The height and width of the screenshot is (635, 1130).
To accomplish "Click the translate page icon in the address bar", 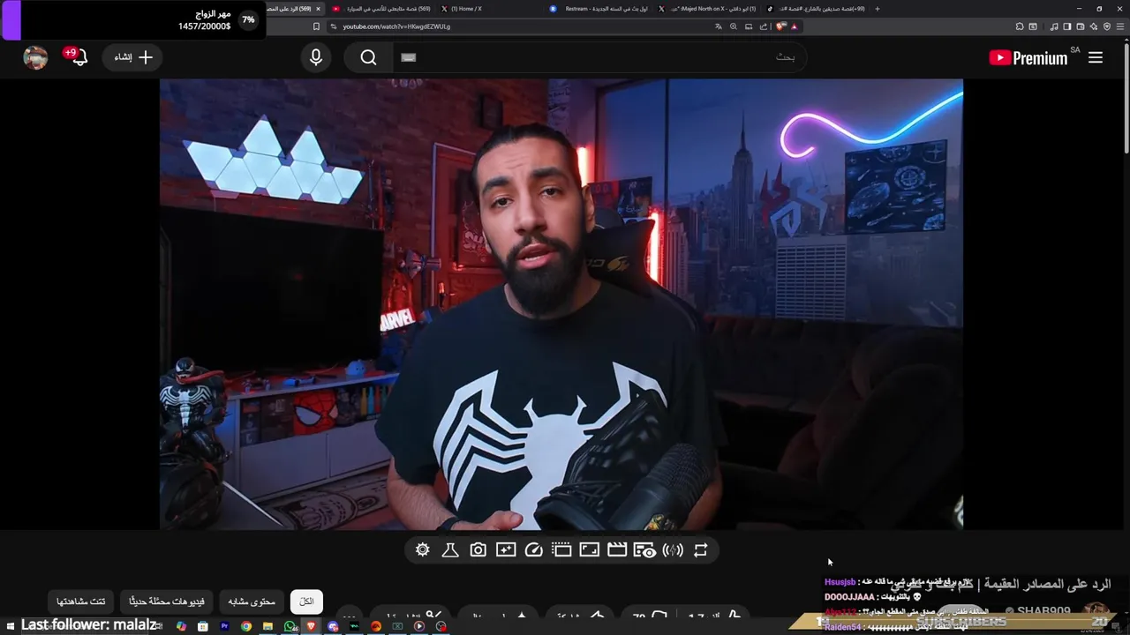I will tap(719, 26).
